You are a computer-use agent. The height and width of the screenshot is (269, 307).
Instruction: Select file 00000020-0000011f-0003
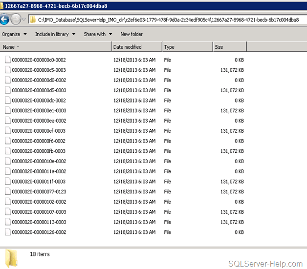(39, 181)
